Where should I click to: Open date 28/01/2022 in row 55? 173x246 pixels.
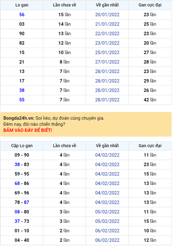pos(107,100)
